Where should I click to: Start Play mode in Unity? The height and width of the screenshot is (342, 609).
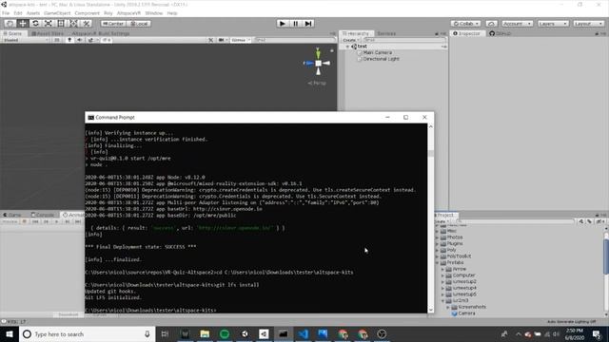coord(283,24)
